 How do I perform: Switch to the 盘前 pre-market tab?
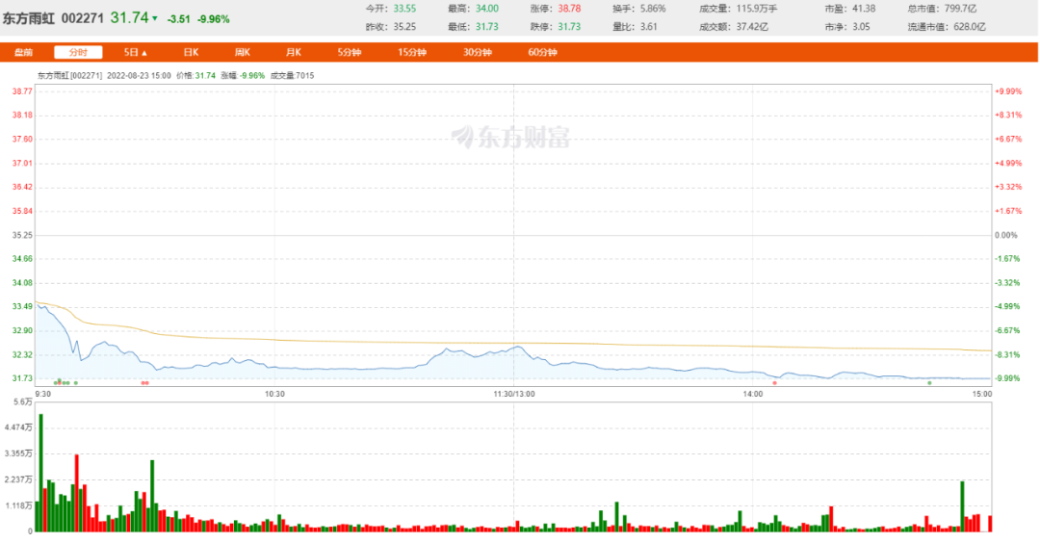pos(24,52)
